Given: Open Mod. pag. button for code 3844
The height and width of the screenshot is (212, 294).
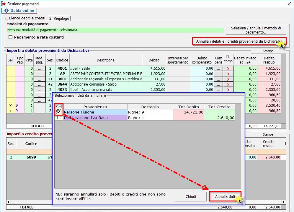Looking at the screenshot, I should tap(39, 84).
